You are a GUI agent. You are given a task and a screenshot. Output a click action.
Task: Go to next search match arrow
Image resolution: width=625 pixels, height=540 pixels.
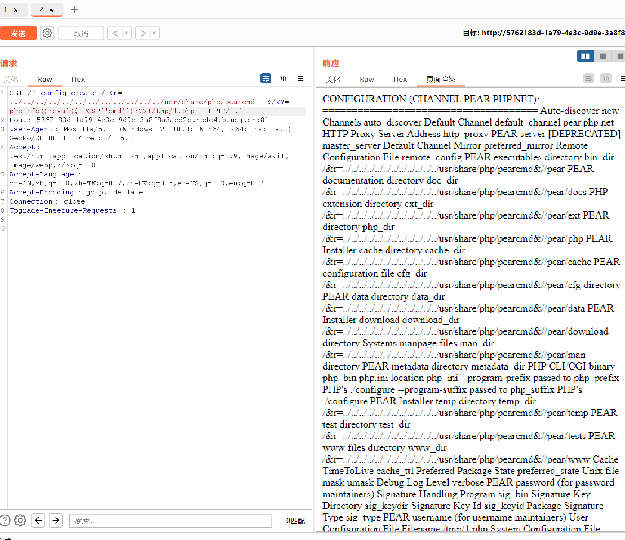click(x=56, y=521)
